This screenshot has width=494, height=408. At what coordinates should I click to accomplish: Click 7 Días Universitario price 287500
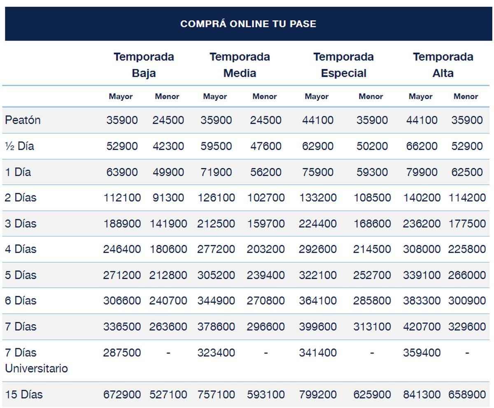tap(122, 353)
